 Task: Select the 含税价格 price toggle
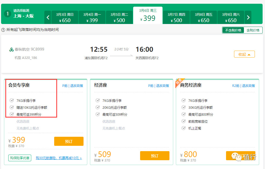tap(253, 30)
